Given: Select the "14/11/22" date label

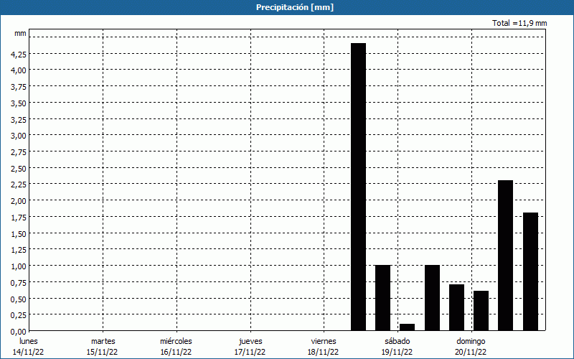Looking at the screenshot, I should (x=29, y=352).
